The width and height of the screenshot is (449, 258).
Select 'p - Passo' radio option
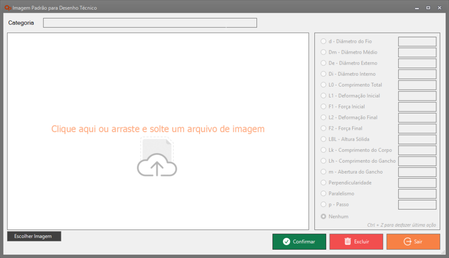coord(324,205)
